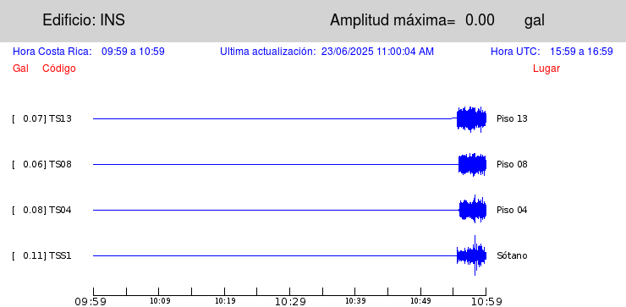Click the TSS1 sensor code label
The width and height of the screenshot is (626, 307).
pos(60,255)
